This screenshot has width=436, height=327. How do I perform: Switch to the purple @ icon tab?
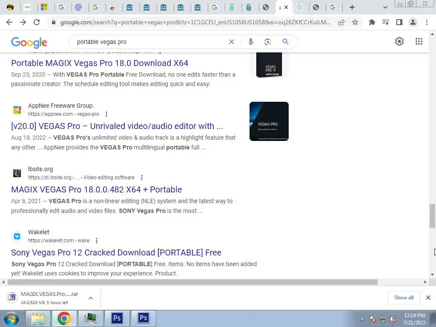pos(78,8)
